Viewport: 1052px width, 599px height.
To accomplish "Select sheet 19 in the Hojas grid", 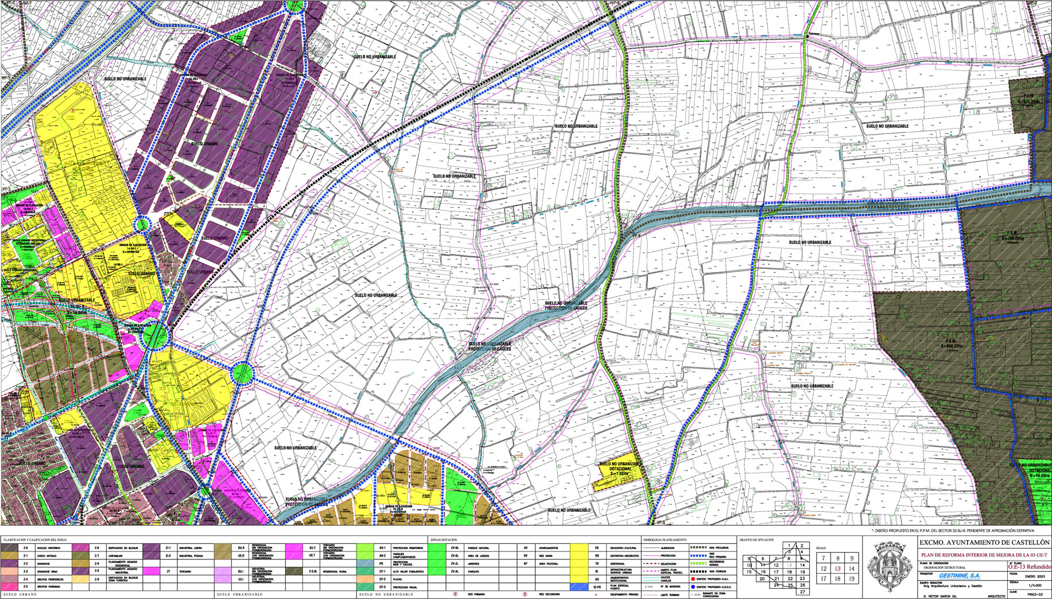I will tap(852, 579).
